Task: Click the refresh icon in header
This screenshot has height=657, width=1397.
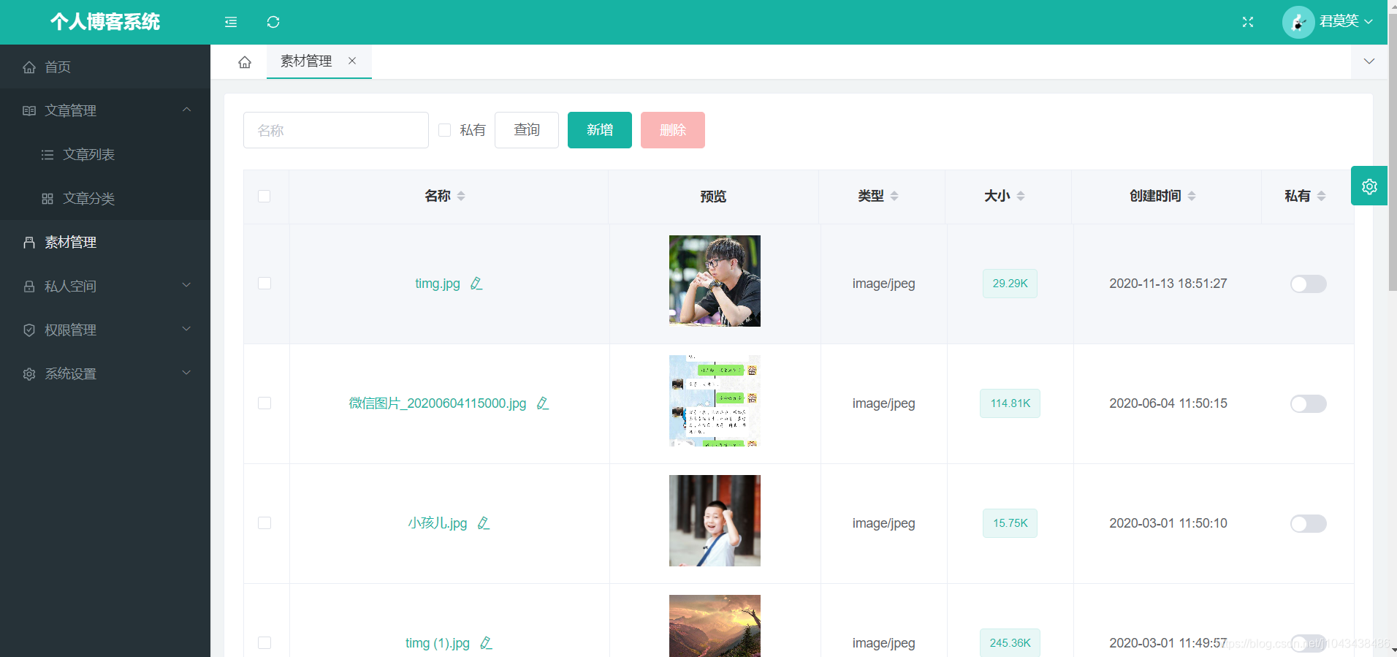Action: pos(273,22)
